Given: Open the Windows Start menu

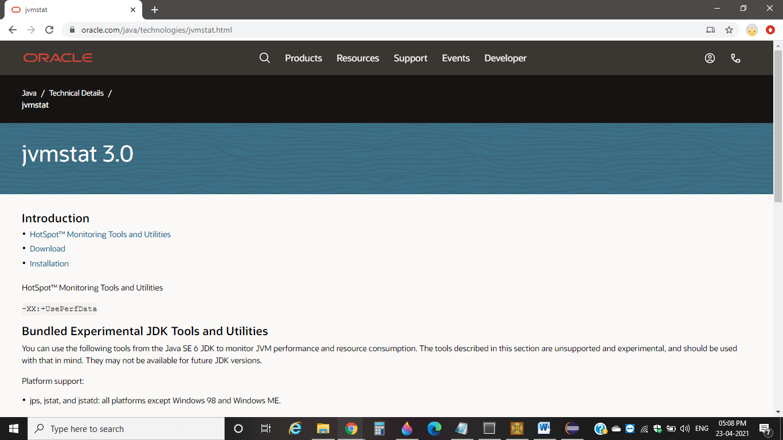Looking at the screenshot, I should point(14,429).
